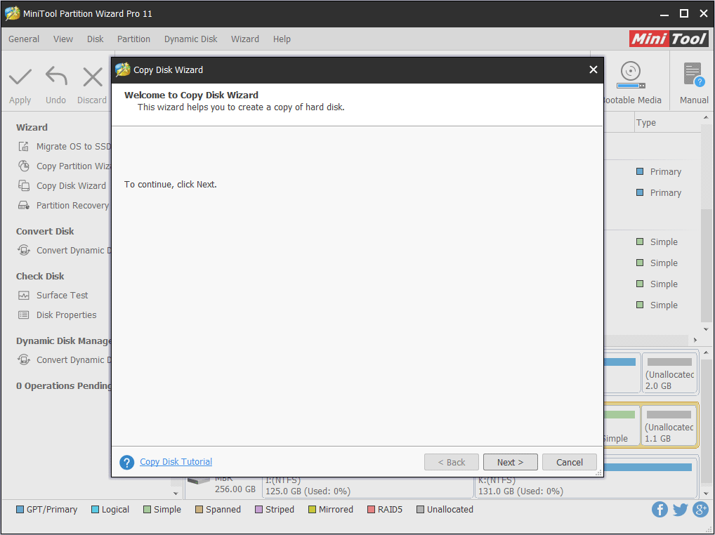Image resolution: width=715 pixels, height=535 pixels.
Task: Click sidebar scroll down arrow
Action: tap(176, 493)
